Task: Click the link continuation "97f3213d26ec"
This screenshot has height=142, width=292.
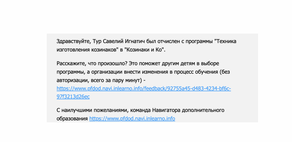Action: (73, 97)
